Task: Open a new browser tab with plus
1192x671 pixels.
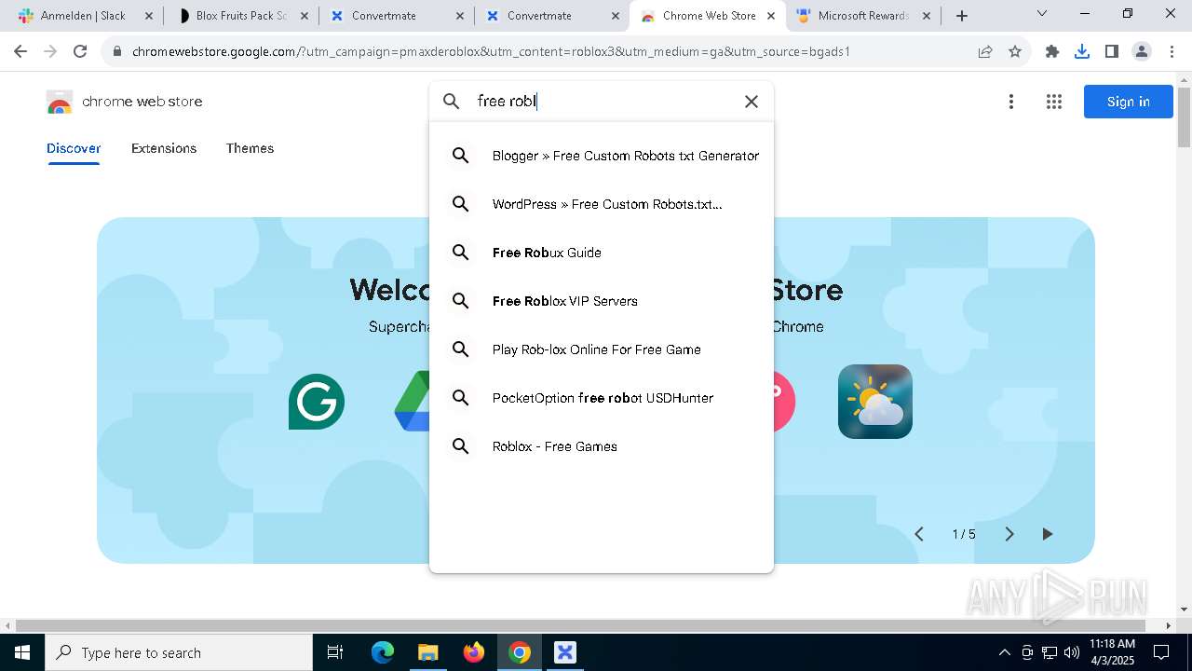Action: [962, 16]
